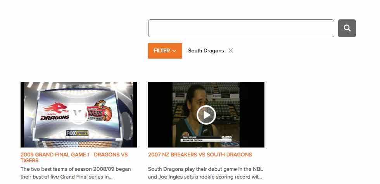Click the magnifying glass search button
The width and height of the screenshot is (380, 184).
pyautogui.click(x=347, y=28)
